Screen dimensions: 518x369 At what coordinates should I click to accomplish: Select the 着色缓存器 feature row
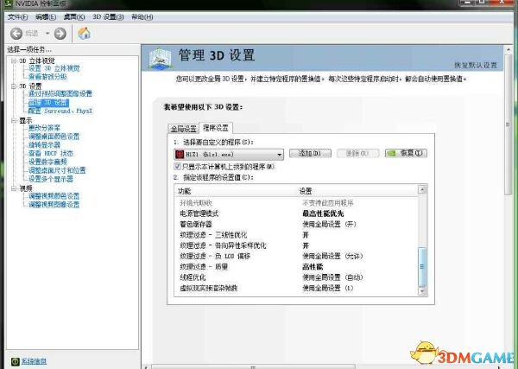296,224
